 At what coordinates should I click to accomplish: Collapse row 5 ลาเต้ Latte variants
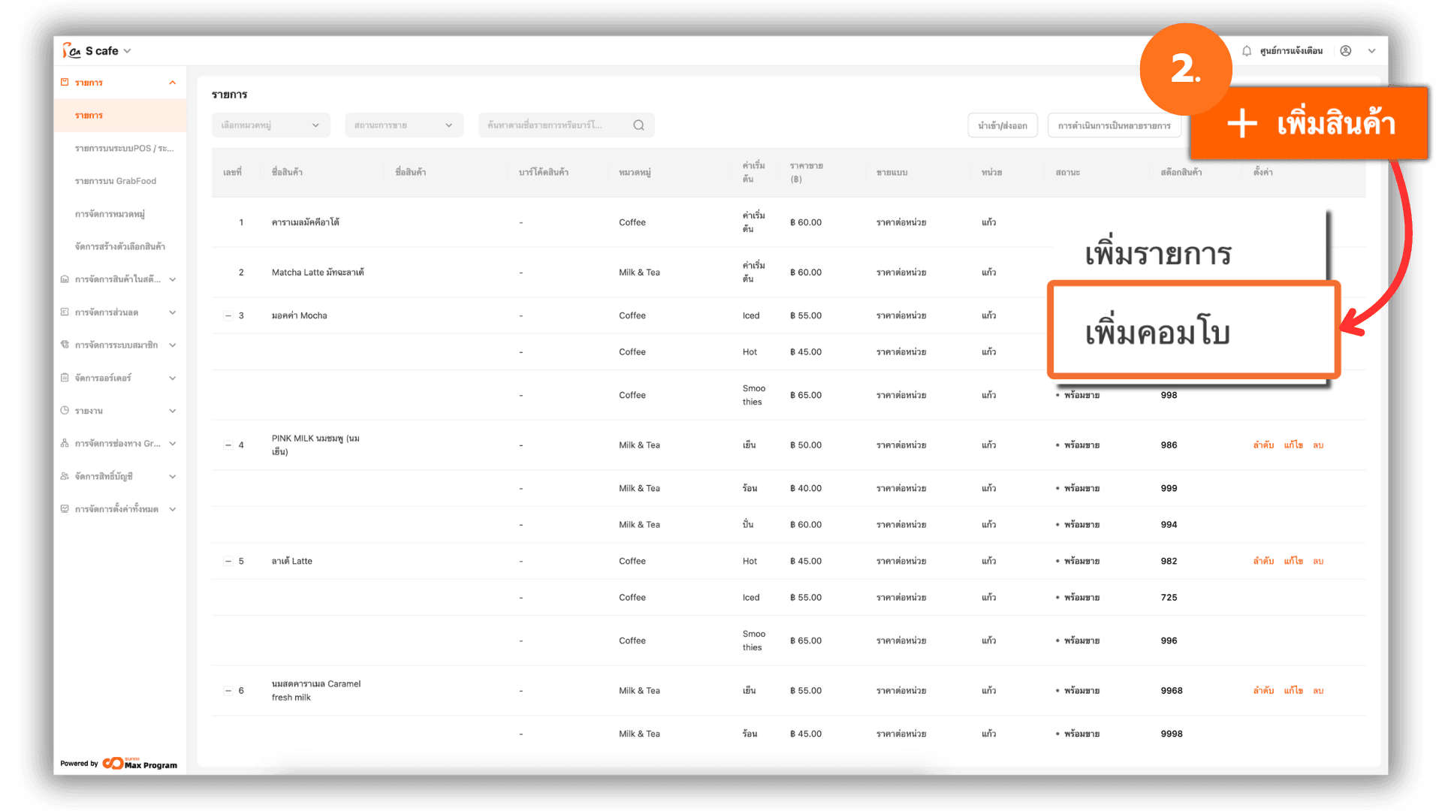click(x=228, y=562)
